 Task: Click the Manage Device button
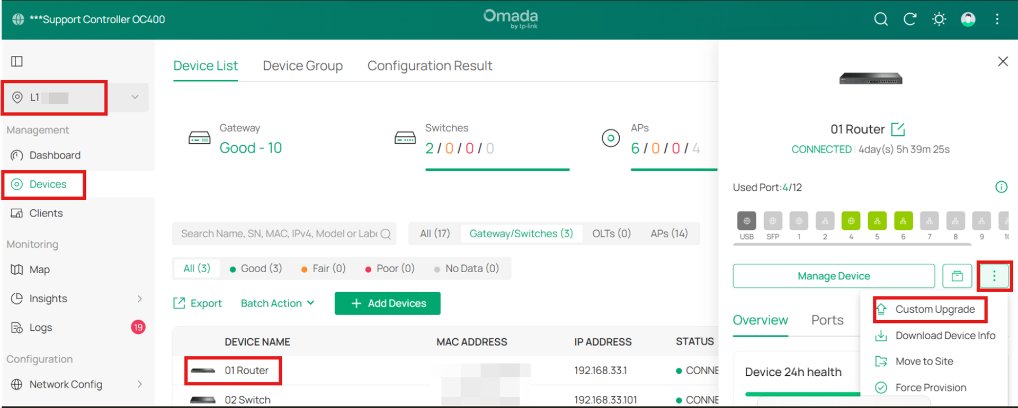834,276
